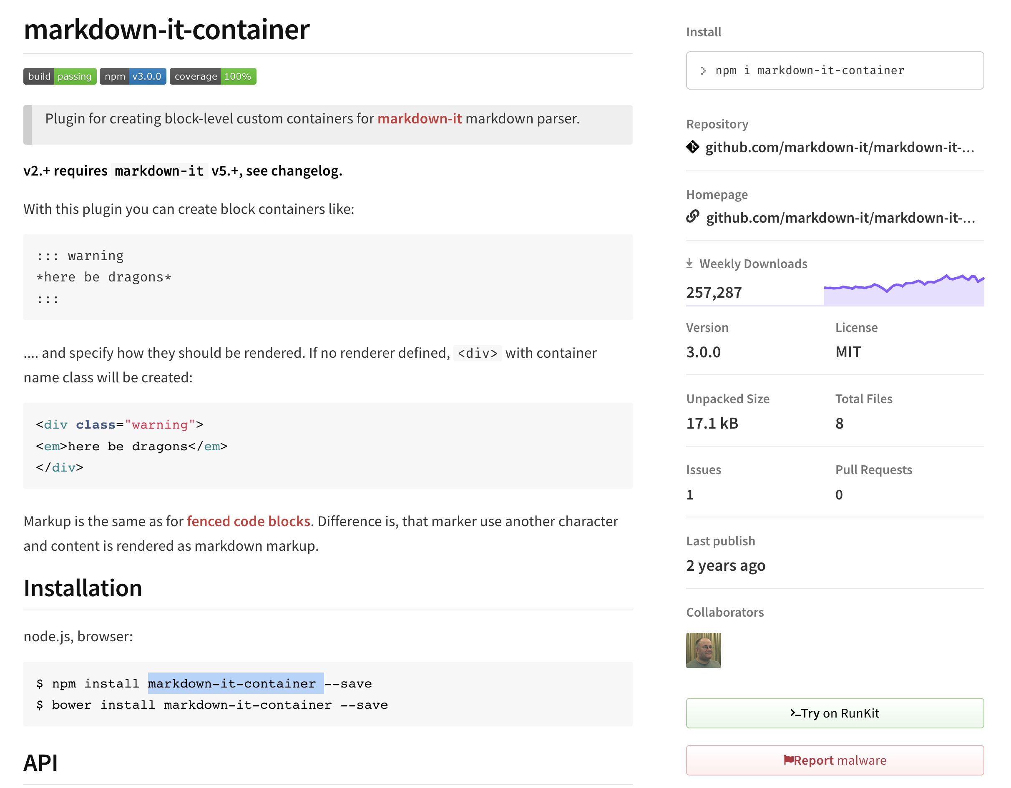Click the build passing badge
The height and width of the screenshot is (788, 1011).
click(x=60, y=76)
